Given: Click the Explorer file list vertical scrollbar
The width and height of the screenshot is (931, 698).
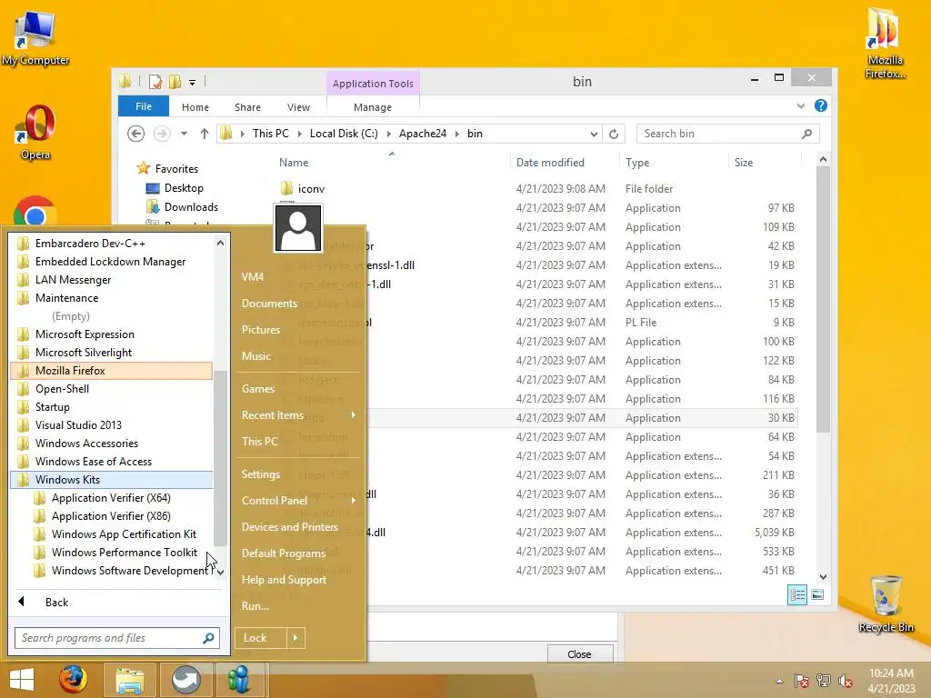Looking at the screenshot, I should (822, 300).
